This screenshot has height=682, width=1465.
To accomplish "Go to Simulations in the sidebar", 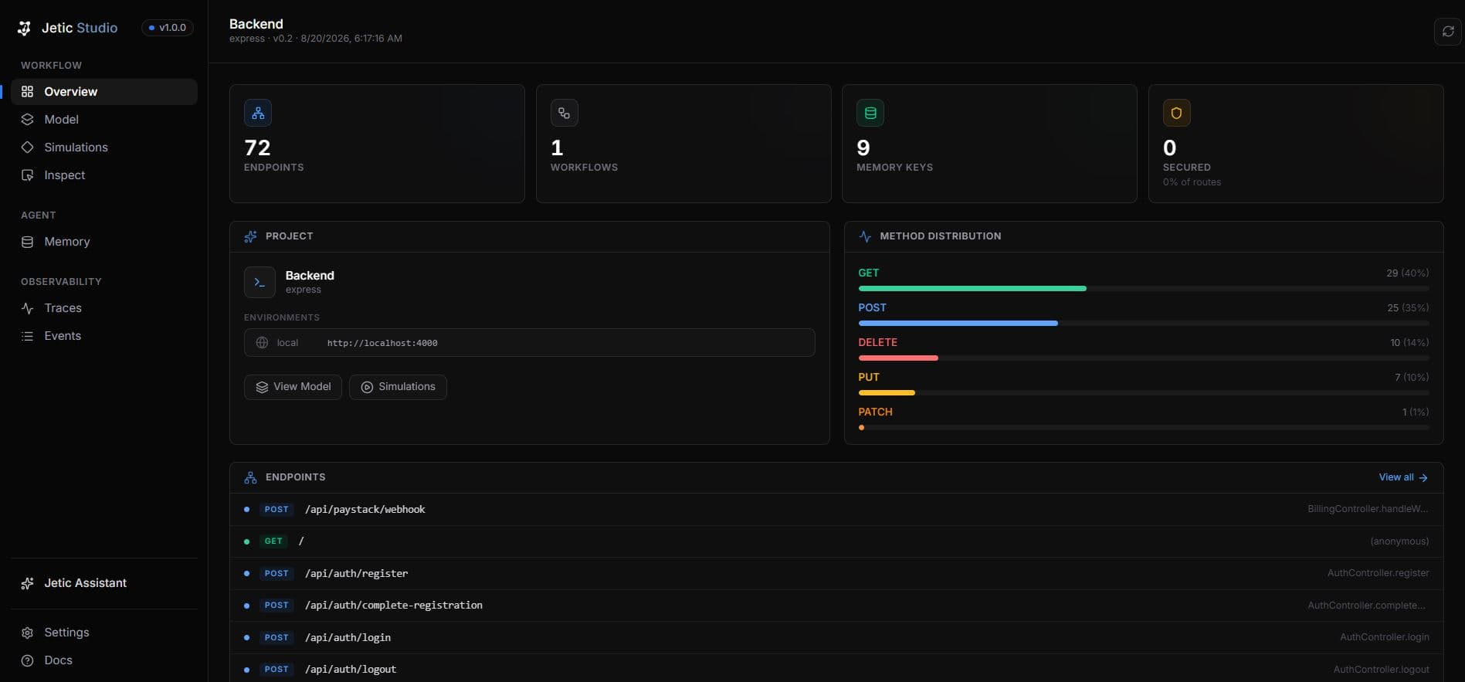I will 104,148.
